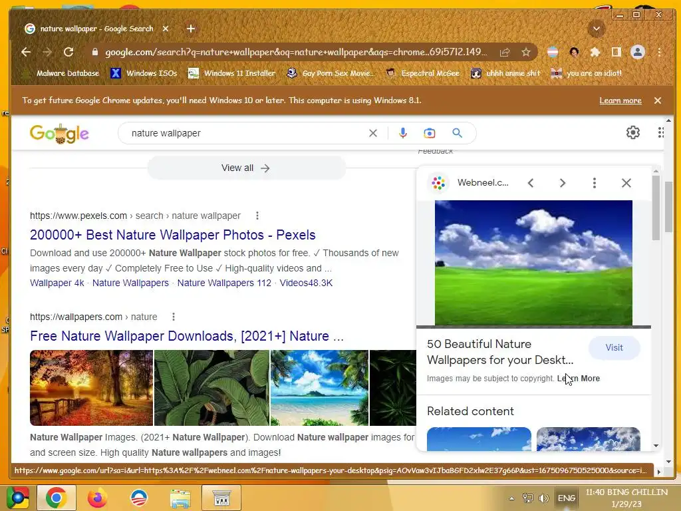681x511 pixels.
Task: Open wallpapers.com result options menu
Action: pos(174,317)
